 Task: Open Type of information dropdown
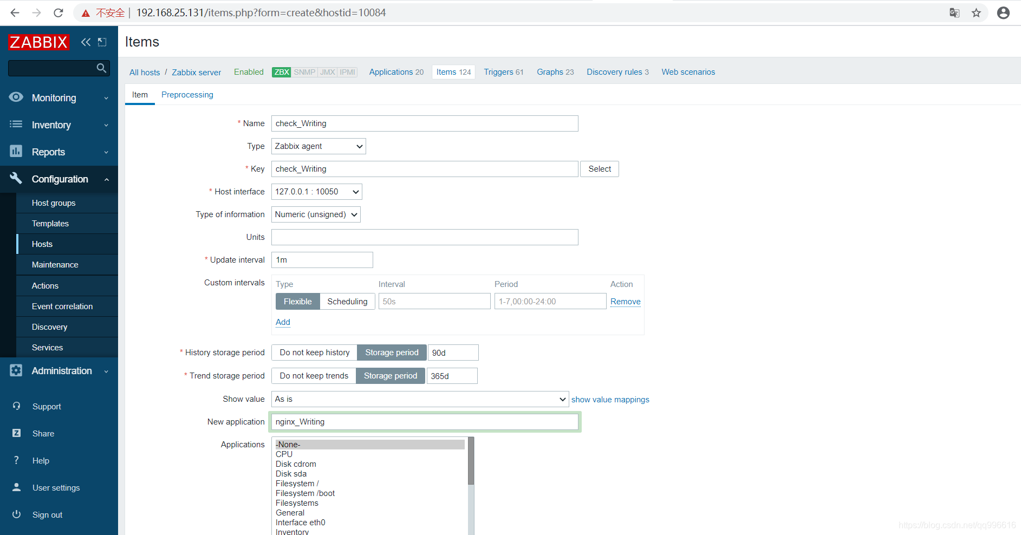tap(316, 214)
